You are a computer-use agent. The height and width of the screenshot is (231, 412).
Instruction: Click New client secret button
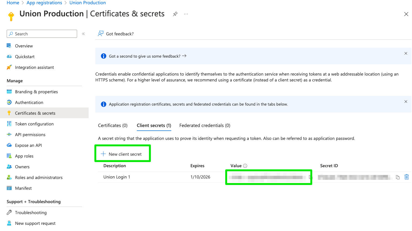(x=122, y=154)
